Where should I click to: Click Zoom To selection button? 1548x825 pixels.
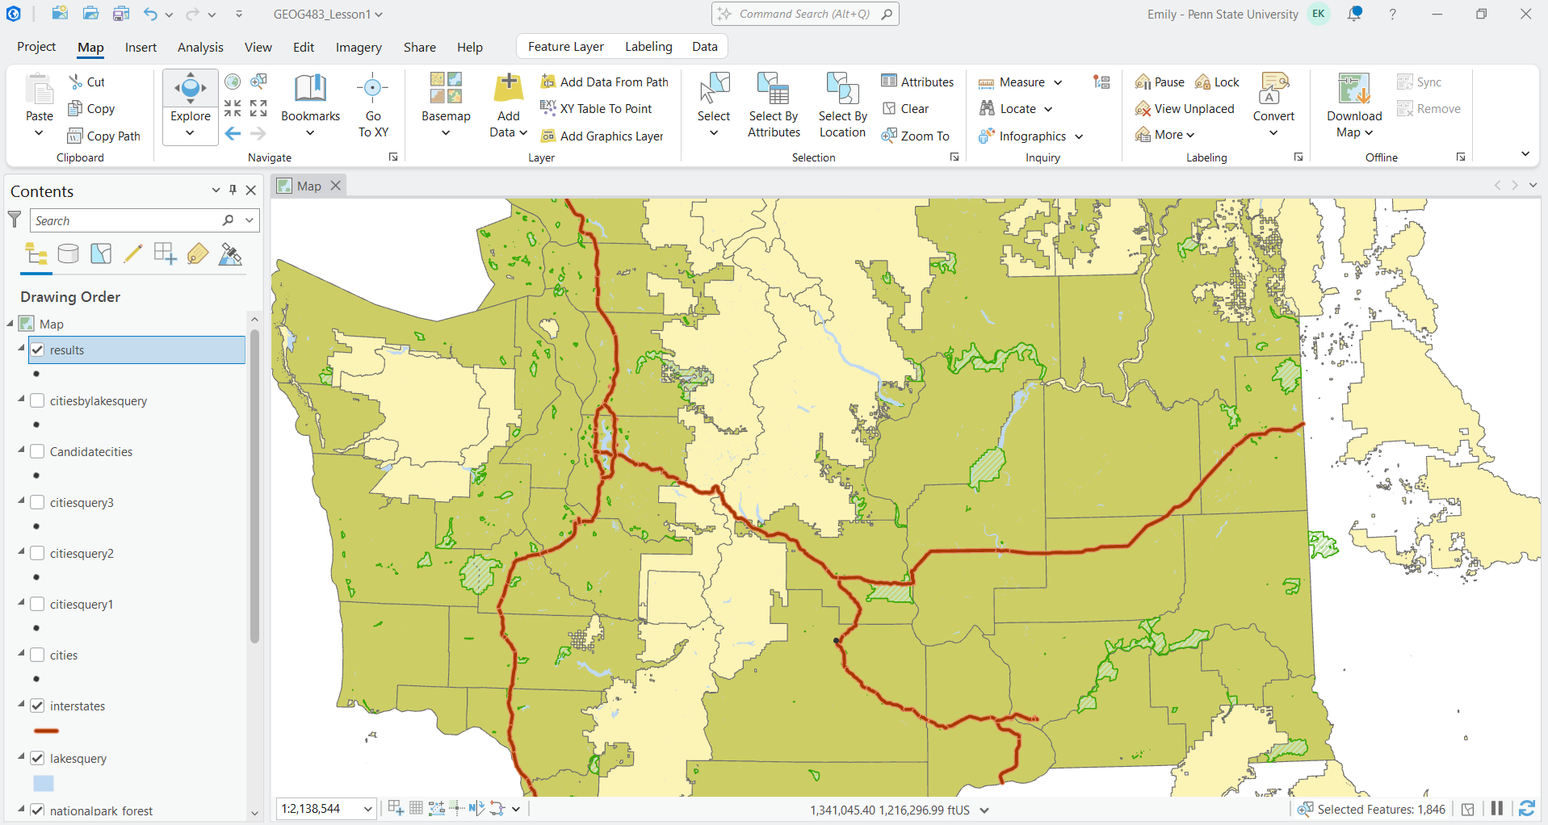point(916,136)
